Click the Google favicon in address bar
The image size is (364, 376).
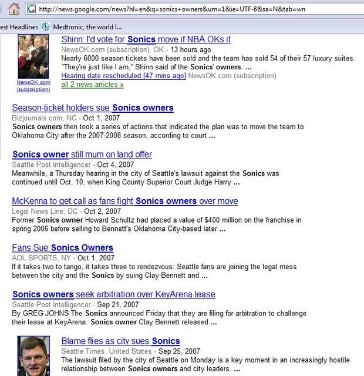pos(32,9)
